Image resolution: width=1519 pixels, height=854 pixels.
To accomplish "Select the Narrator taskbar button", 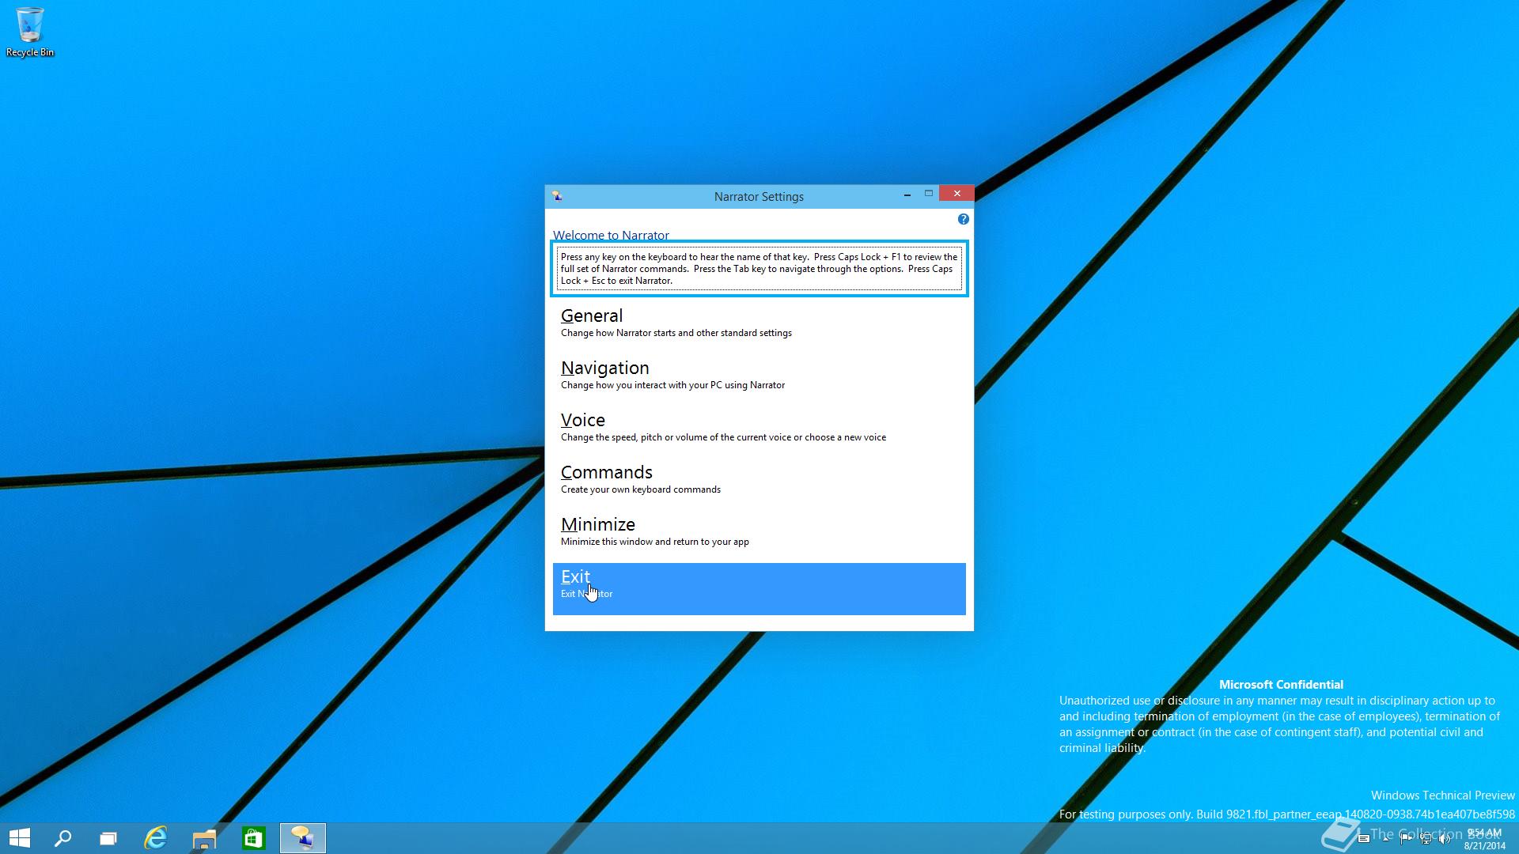I will (x=302, y=838).
